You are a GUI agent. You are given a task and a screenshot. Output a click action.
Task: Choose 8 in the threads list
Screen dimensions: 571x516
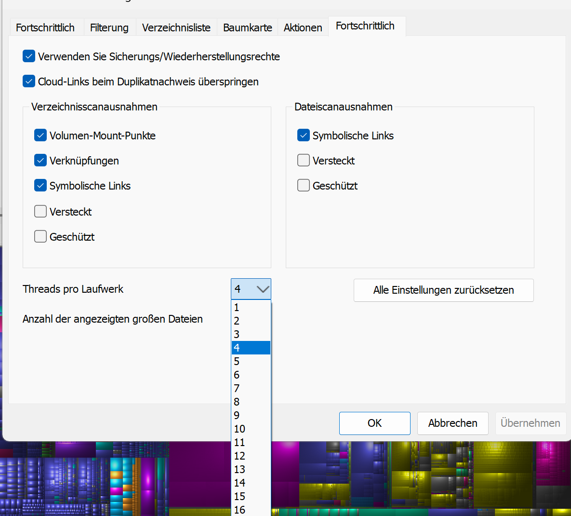coord(251,402)
